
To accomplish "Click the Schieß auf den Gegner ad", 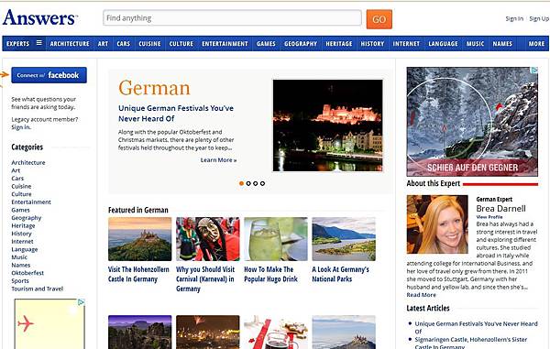I will [472, 122].
